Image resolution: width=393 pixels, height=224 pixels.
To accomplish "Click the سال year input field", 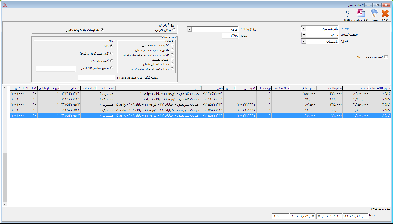I will click(230, 36).
